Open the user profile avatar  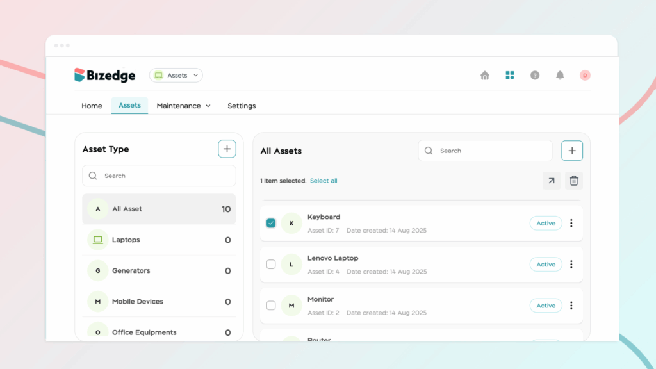click(585, 76)
